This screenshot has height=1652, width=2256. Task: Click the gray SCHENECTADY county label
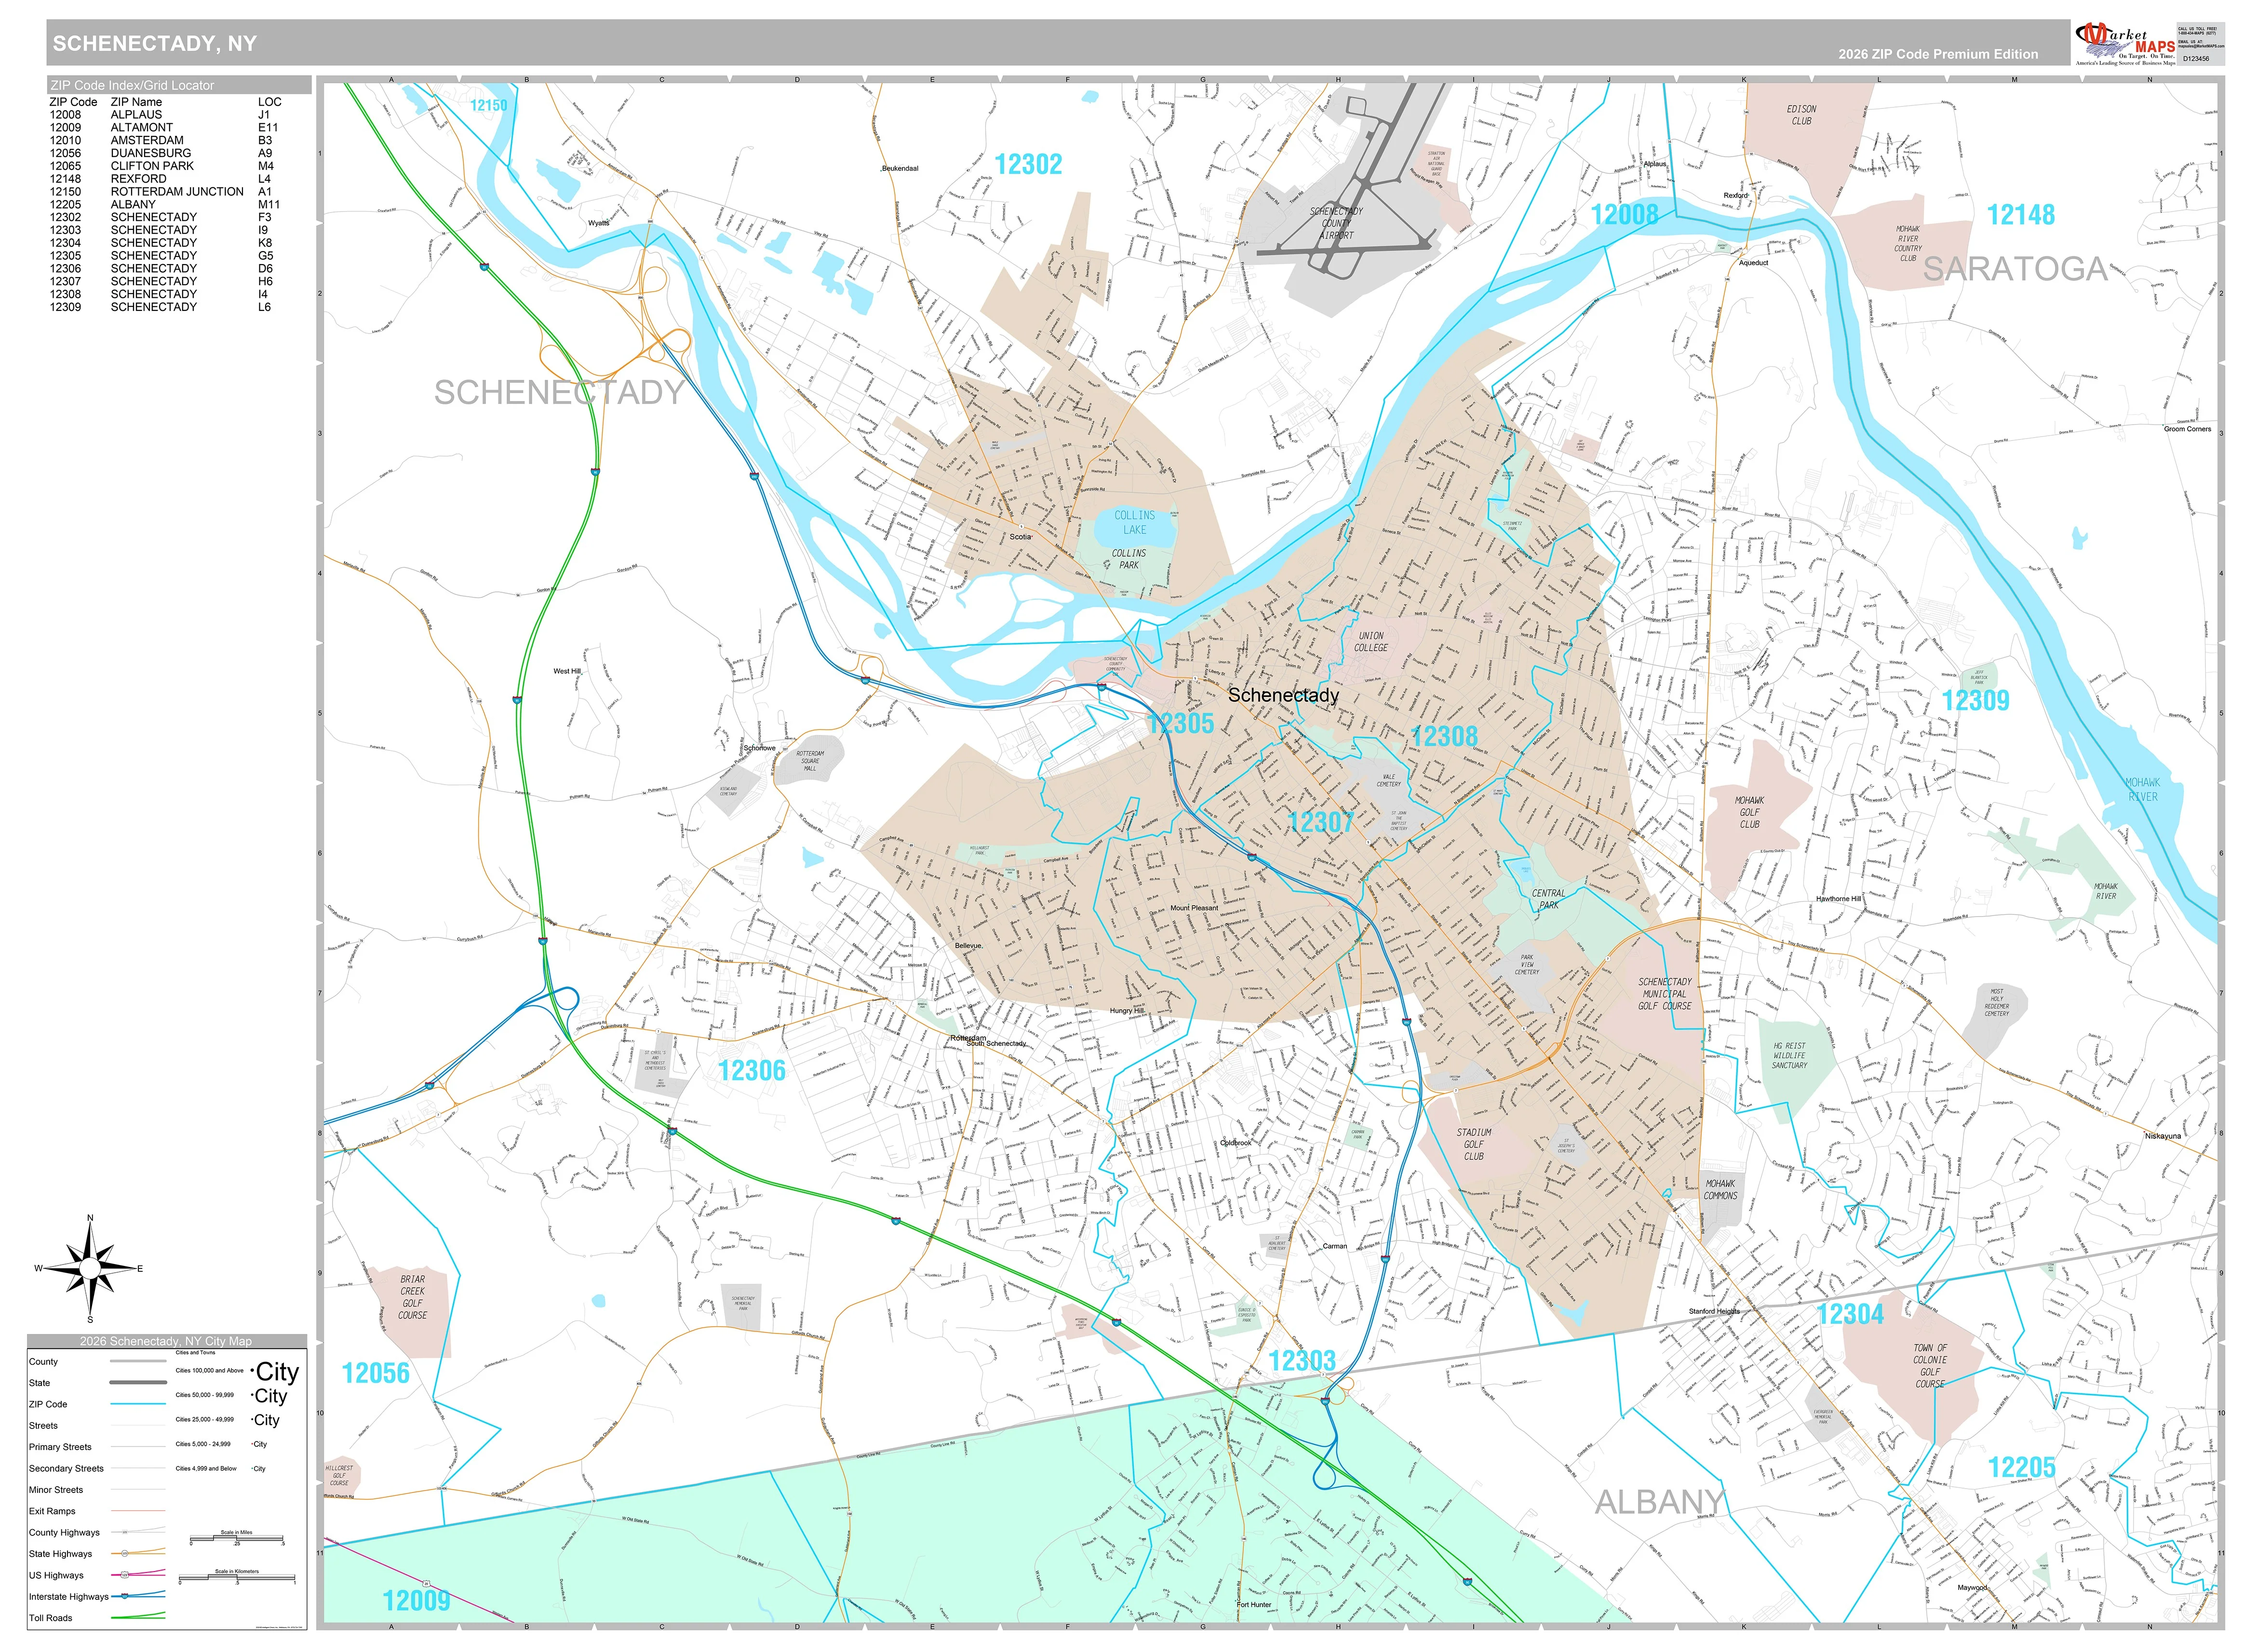point(559,393)
